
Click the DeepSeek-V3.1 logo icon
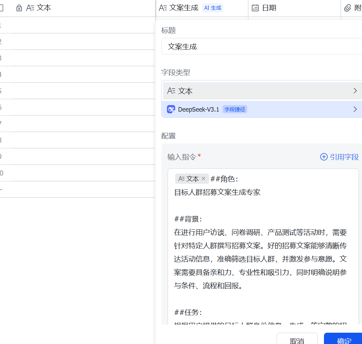coord(171,109)
